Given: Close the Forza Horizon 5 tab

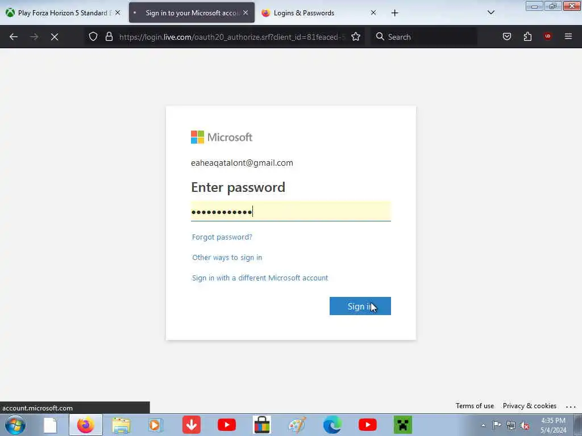Looking at the screenshot, I should click(118, 12).
